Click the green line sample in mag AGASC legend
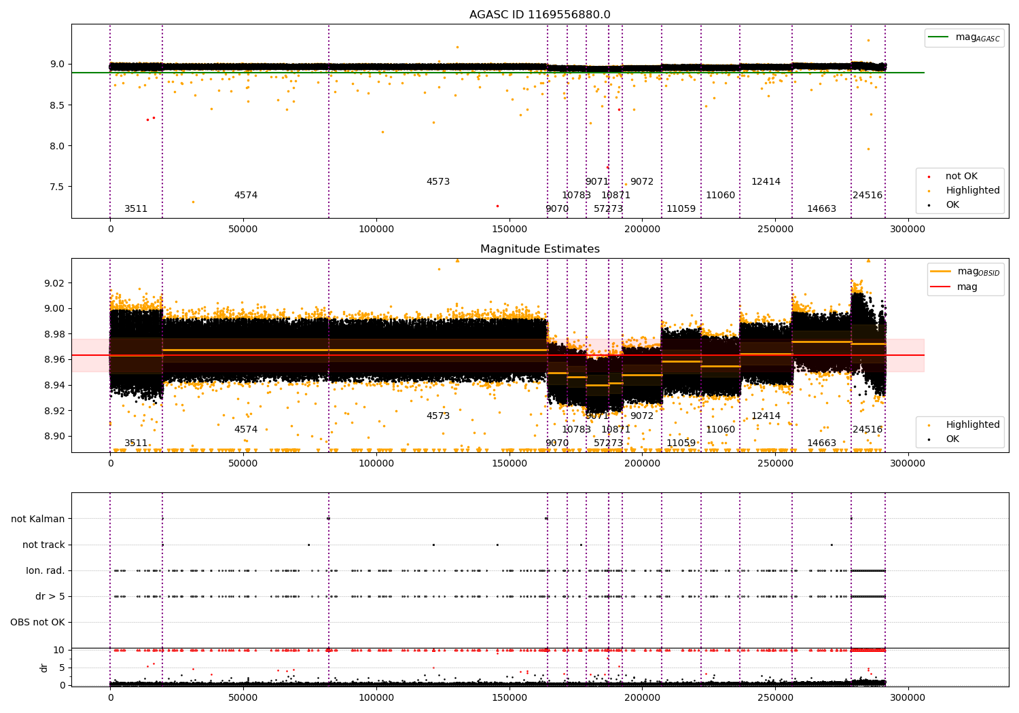This screenshot has width=1019, height=713. click(938, 37)
